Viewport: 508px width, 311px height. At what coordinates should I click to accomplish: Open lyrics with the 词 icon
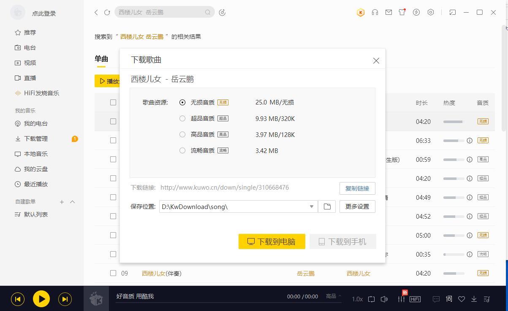448,299
